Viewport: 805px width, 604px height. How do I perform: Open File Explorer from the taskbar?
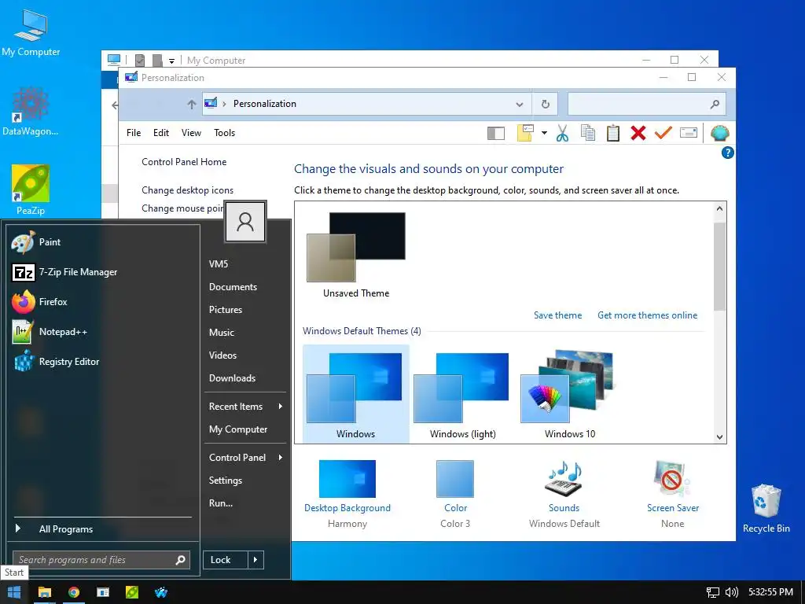tap(45, 592)
